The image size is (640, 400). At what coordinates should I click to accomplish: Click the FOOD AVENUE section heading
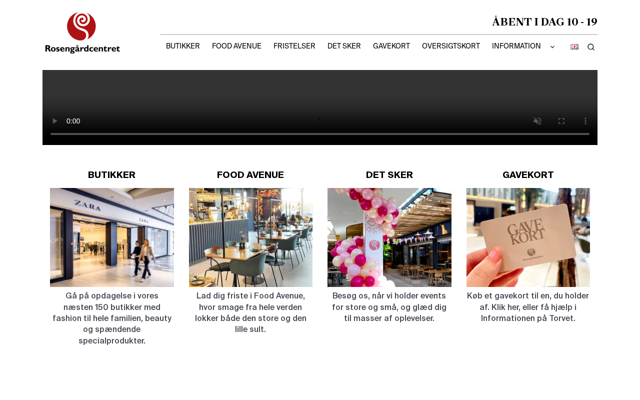click(x=250, y=175)
